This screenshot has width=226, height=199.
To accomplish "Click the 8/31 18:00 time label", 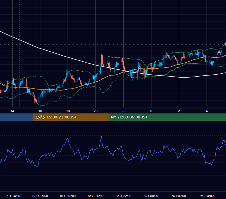I will (68, 196).
